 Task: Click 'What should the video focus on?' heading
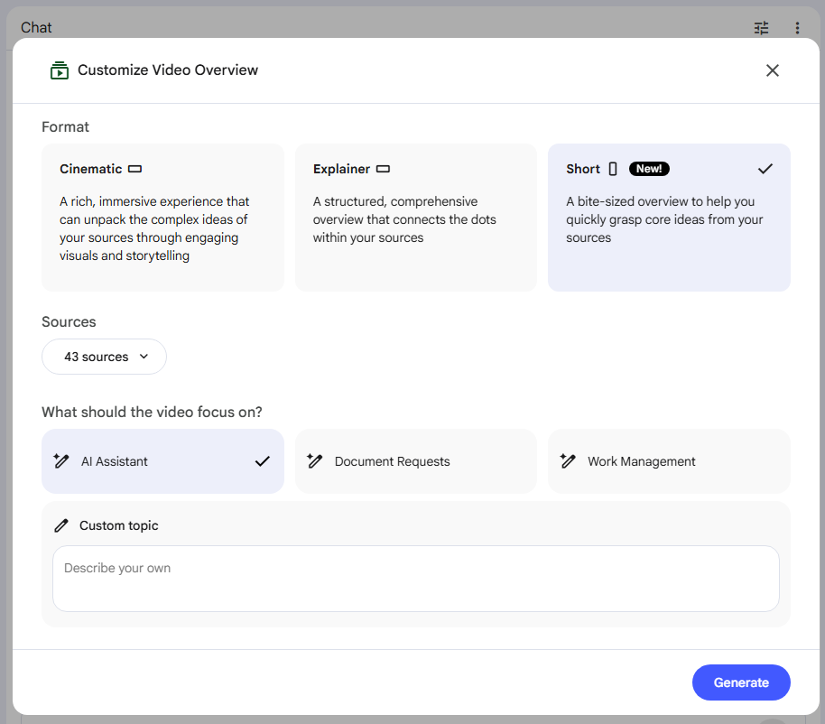[x=152, y=412]
